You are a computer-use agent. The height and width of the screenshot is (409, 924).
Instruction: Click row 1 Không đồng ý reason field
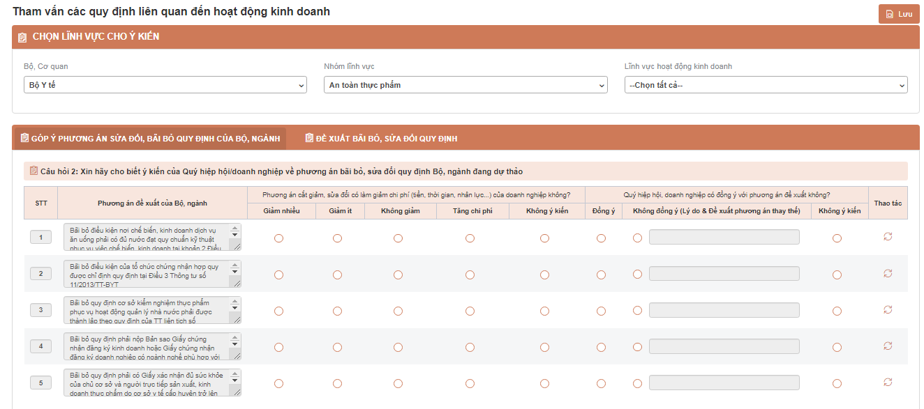(x=724, y=237)
